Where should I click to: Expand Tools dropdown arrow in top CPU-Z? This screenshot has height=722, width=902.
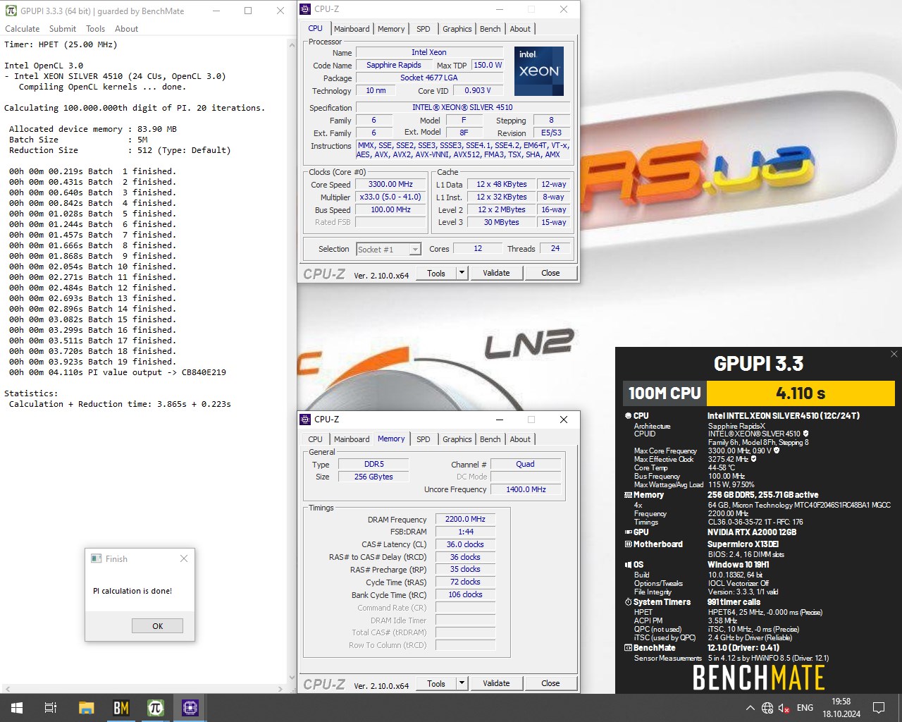[462, 273]
